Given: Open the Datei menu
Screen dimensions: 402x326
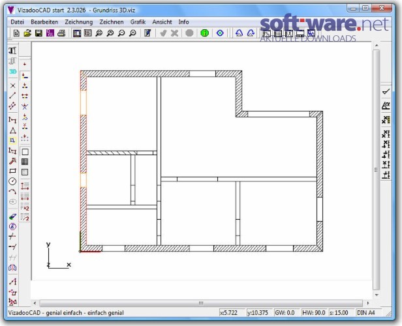Looking at the screenshot, I should coord(17,22).
